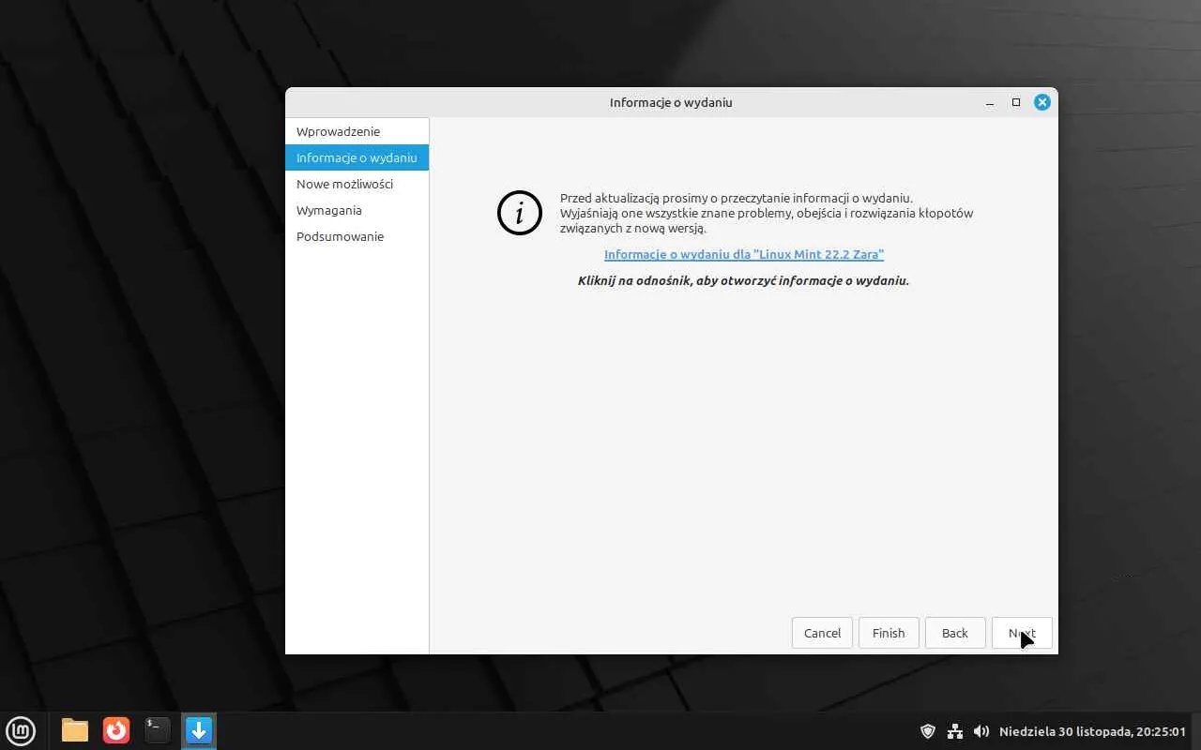Select the Podsumowanie step
Screen dimensions: 1201x750
(357, 236)
